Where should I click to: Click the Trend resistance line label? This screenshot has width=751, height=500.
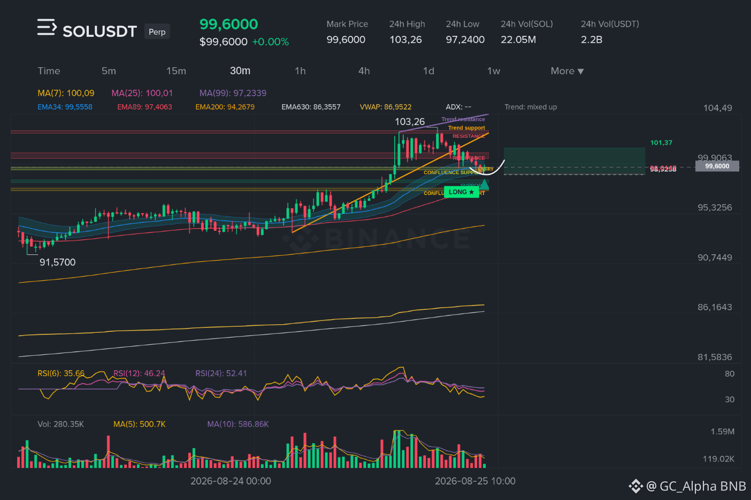pyautogui.click(x=463, y=119)
